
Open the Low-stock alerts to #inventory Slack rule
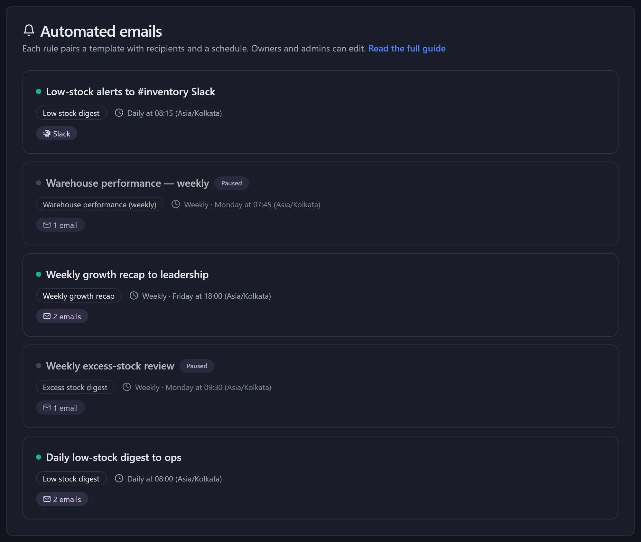(x=130, y=92)
